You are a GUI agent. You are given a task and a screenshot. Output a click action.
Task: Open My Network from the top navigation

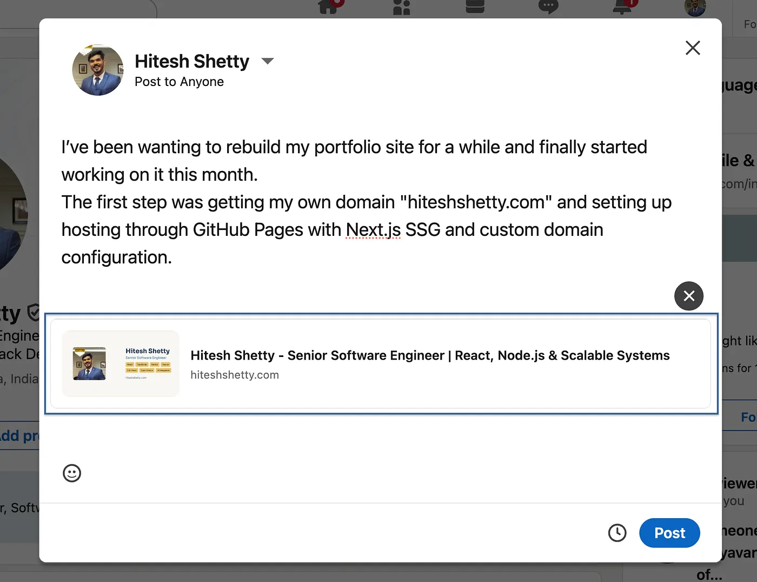click(x=401, y=7)
